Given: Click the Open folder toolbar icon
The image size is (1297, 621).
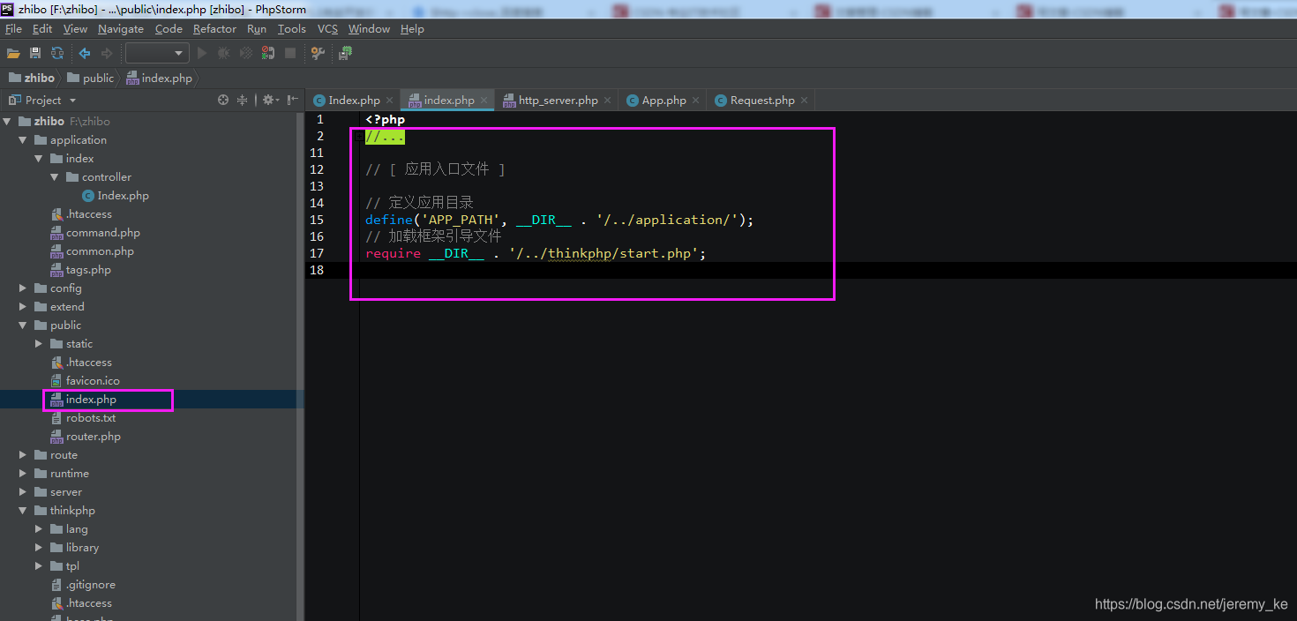Looking at the screenshot, I should 13,54.
